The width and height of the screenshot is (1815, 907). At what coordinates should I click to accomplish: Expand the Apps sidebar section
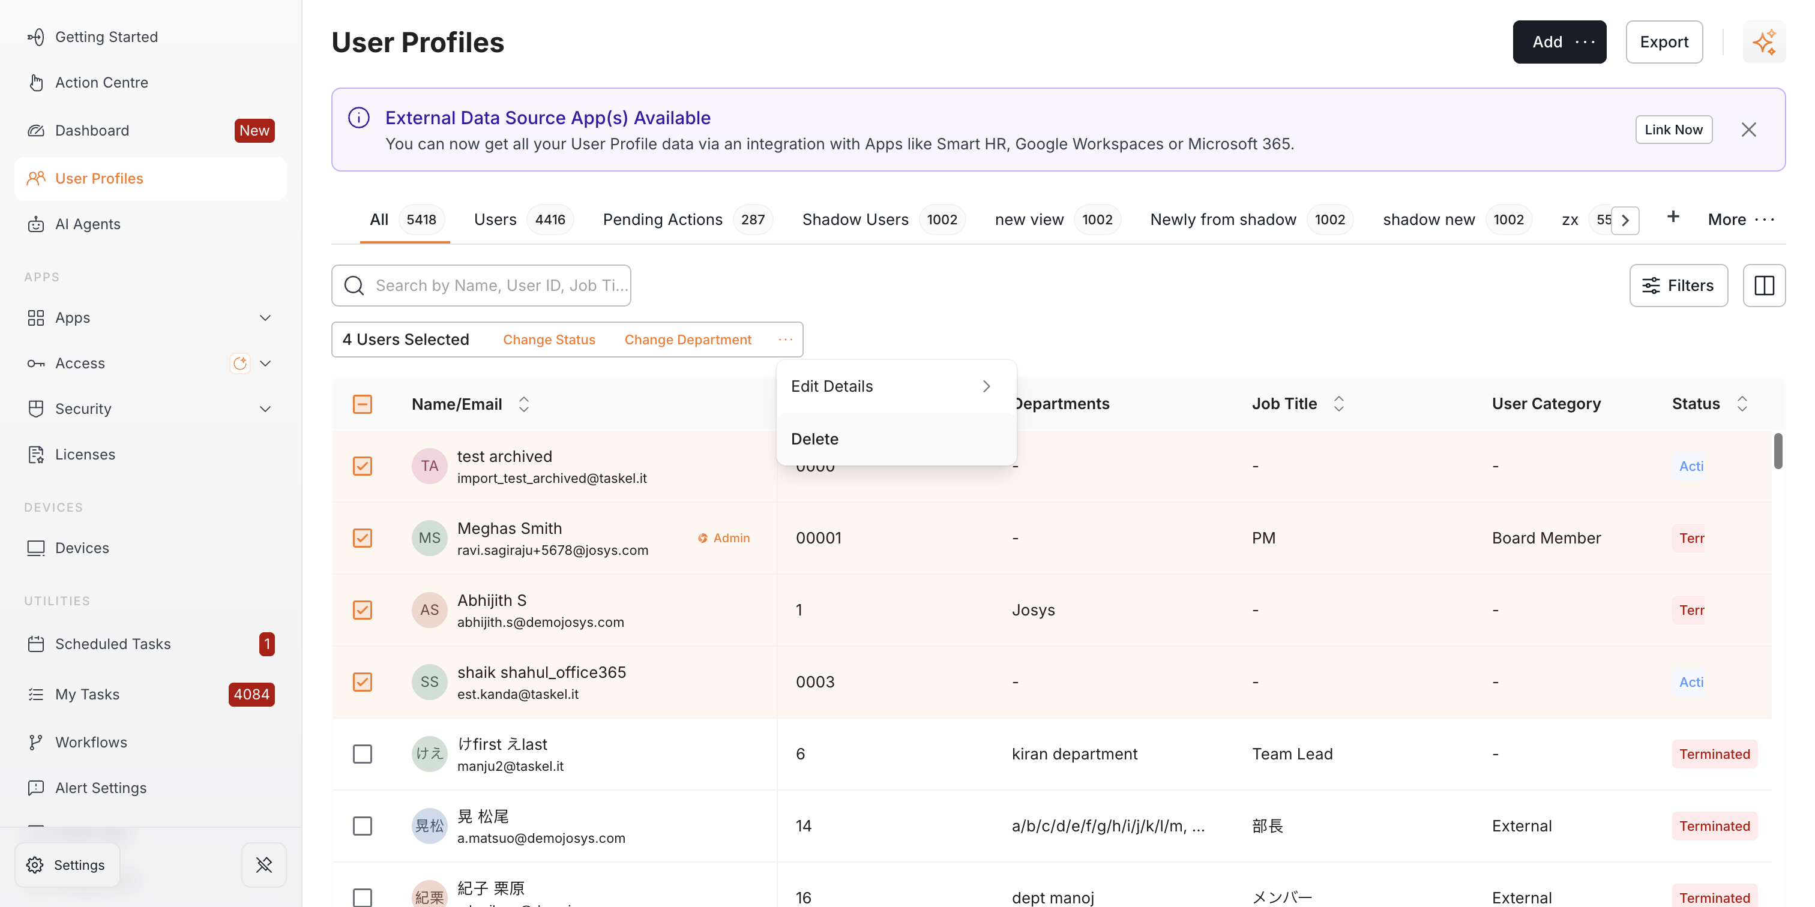tap(265, 317)
